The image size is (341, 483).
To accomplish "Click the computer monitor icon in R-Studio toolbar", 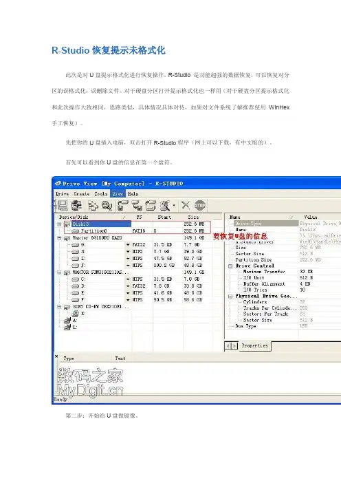I will [63, 206].
